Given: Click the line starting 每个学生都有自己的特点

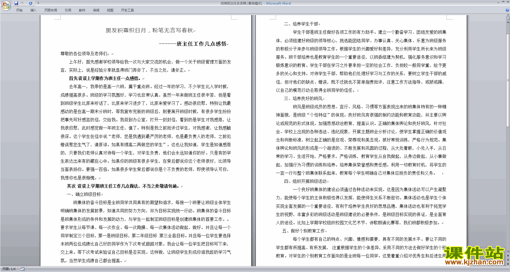Looking at the screenshot, I should (x=369, y=239).
